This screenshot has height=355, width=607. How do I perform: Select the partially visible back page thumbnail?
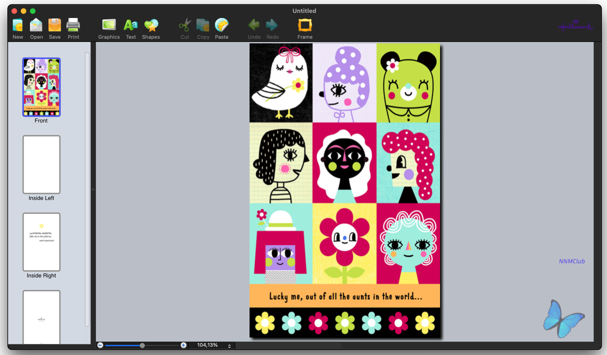[42, 317]
